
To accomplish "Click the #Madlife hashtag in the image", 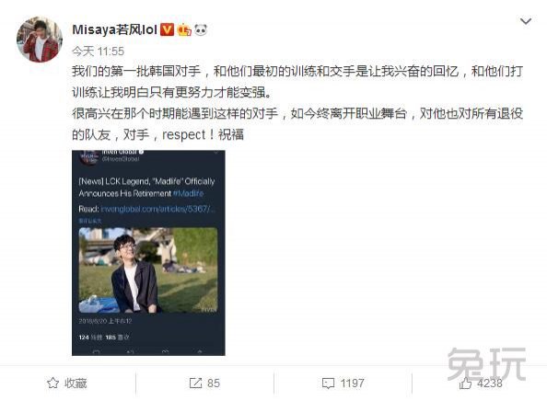I will [x=188, y=193].
